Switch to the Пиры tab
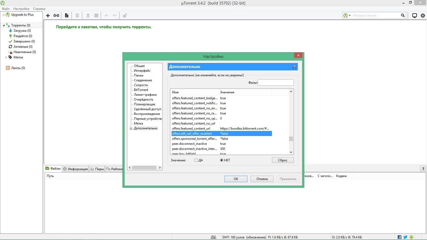427x240 pixels. [97, 169]
